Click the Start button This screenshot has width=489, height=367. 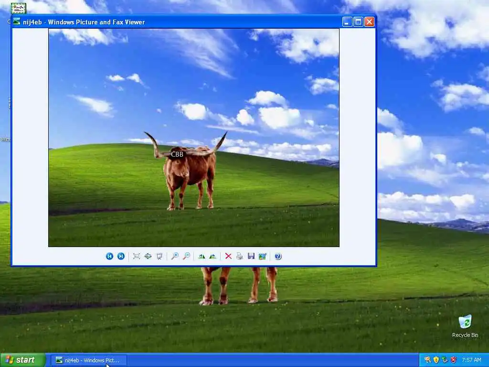[x=22, y=360]
